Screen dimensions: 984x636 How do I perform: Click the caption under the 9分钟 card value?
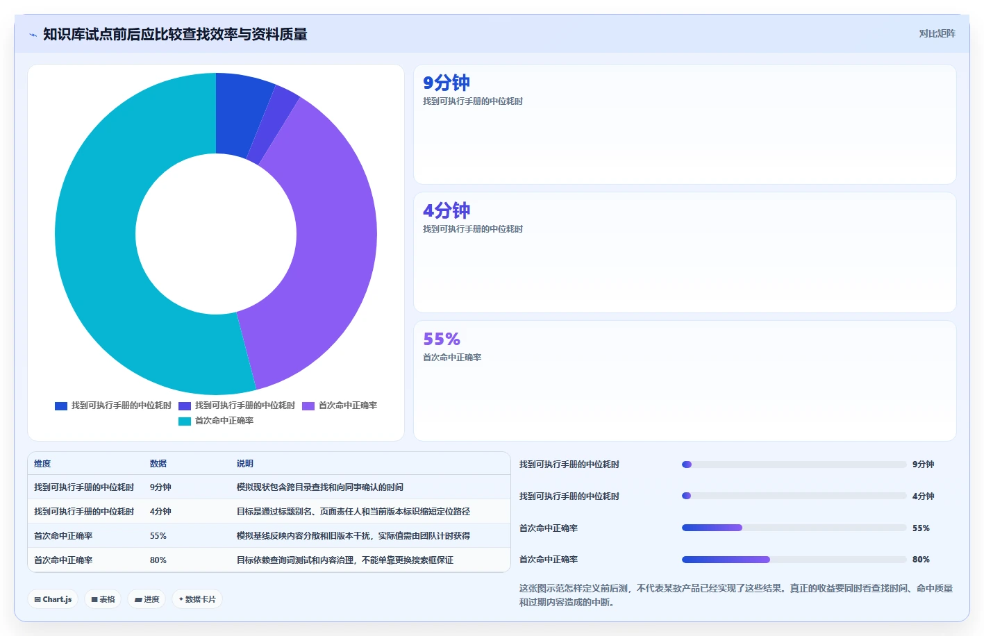click(x=473, y=101)
